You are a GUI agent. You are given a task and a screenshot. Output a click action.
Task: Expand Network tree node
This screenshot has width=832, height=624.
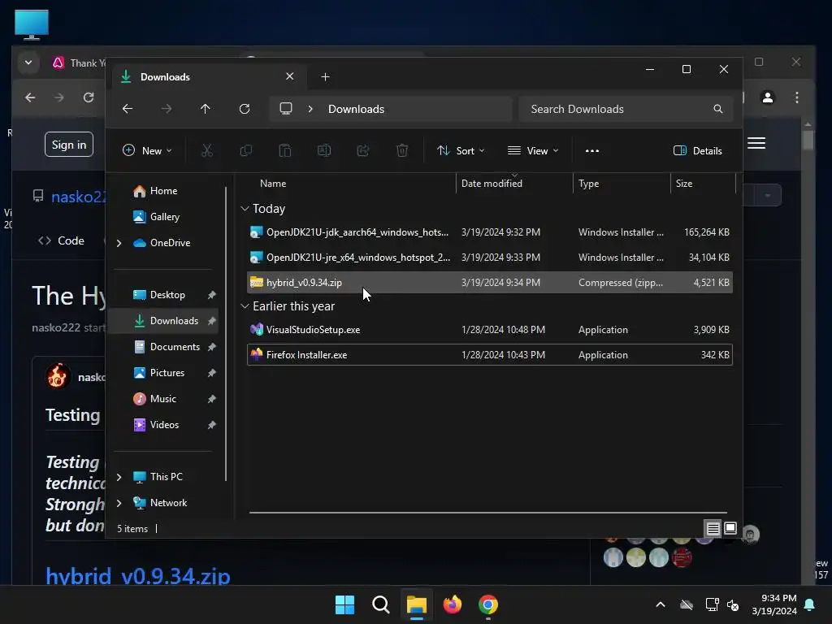click(x=119, y=503)
